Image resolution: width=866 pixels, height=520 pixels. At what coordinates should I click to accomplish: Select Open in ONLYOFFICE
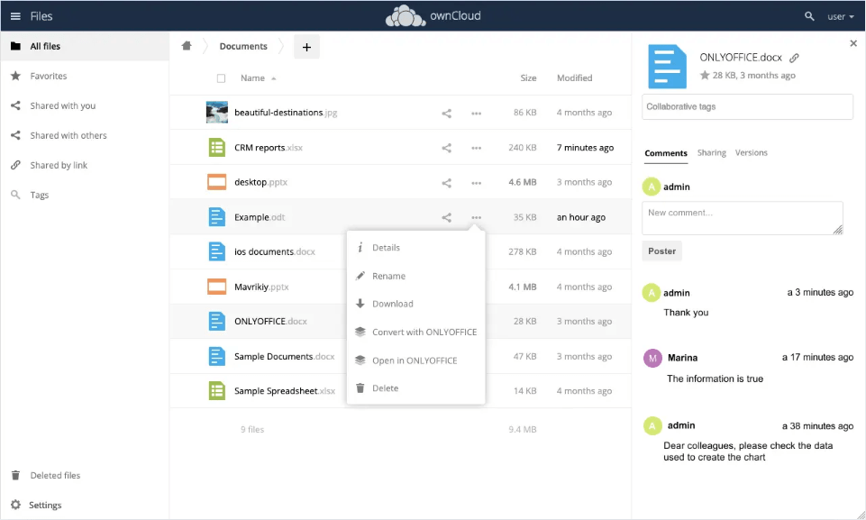(416, 360)
